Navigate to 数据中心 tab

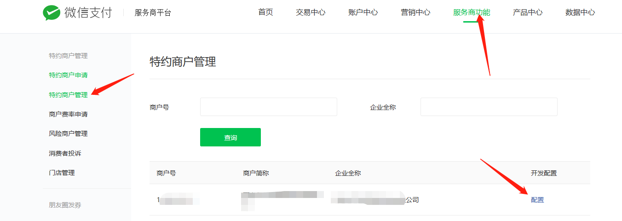pyautogui.click(x=580, y=12)
